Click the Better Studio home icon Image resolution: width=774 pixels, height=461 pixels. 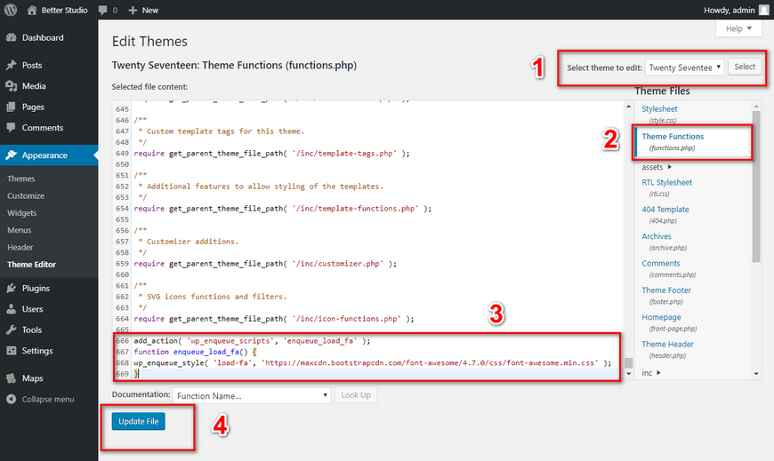click(32, 10)
